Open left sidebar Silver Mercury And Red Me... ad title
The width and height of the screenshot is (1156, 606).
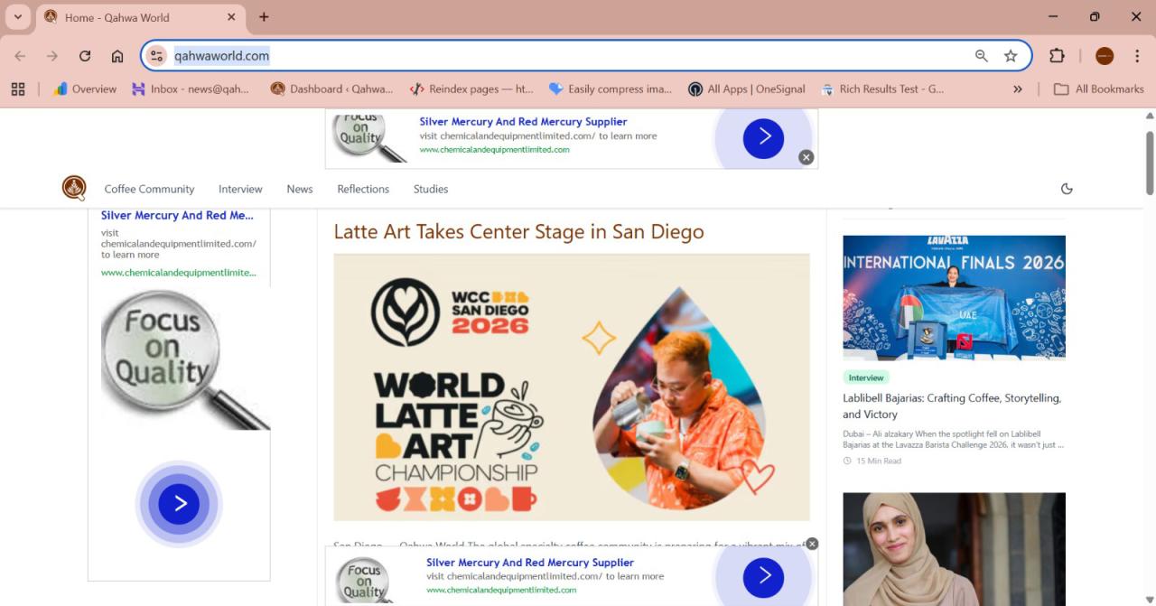[177, 215]
